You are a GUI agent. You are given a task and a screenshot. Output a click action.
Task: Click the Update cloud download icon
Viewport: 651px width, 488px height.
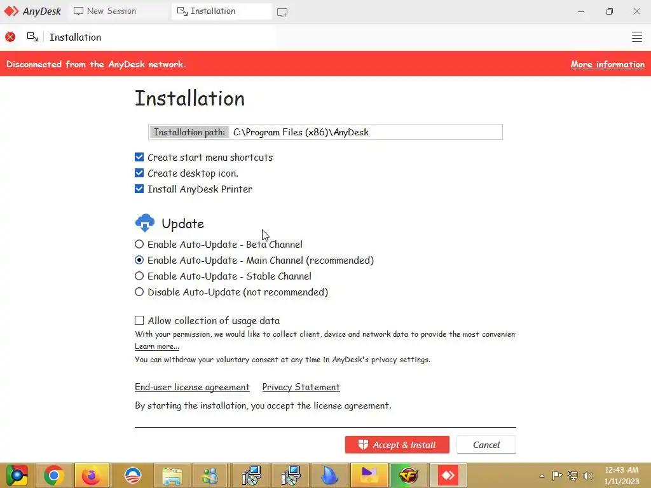tap(145, 223)
